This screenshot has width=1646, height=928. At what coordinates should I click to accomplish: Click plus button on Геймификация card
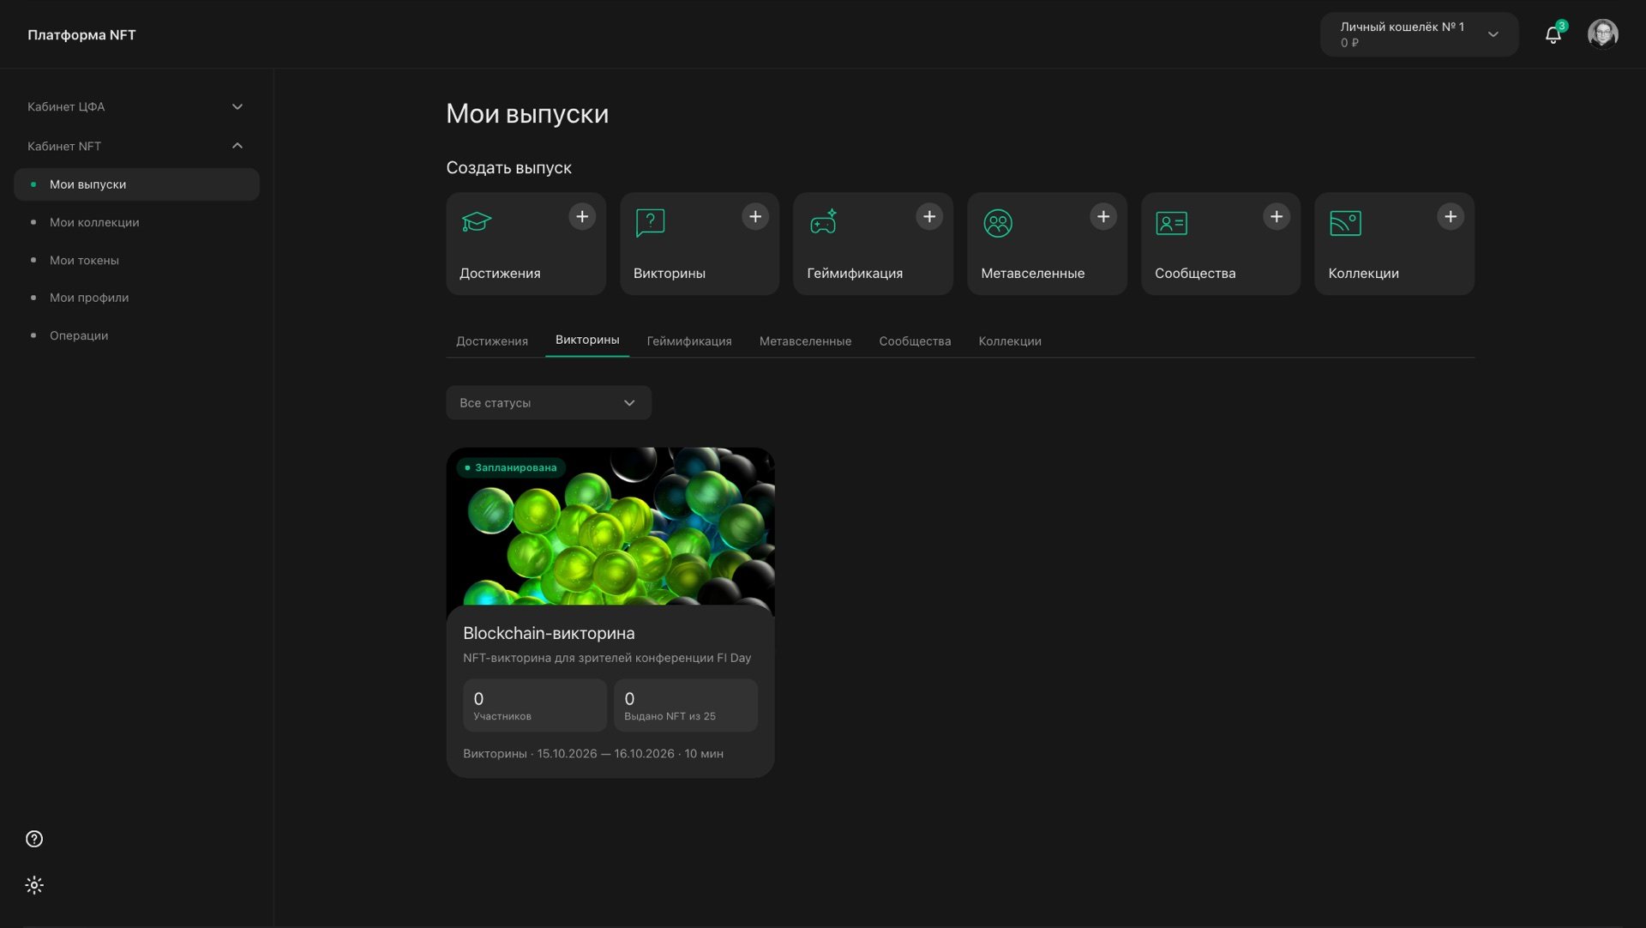pyautogui.click(x=929, y=217)
